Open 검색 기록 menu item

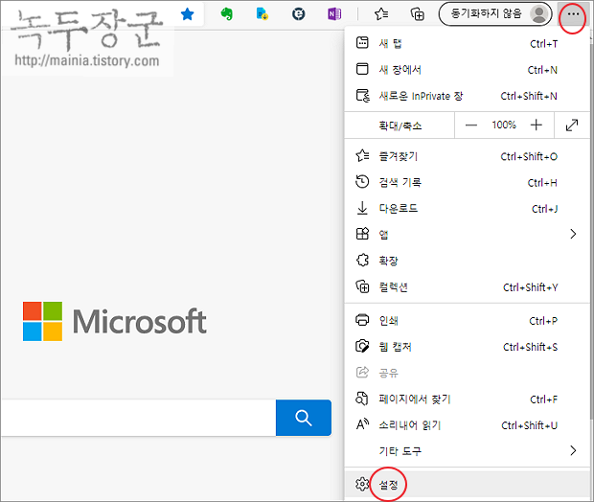pyautogui.click(x=467, y=182)
